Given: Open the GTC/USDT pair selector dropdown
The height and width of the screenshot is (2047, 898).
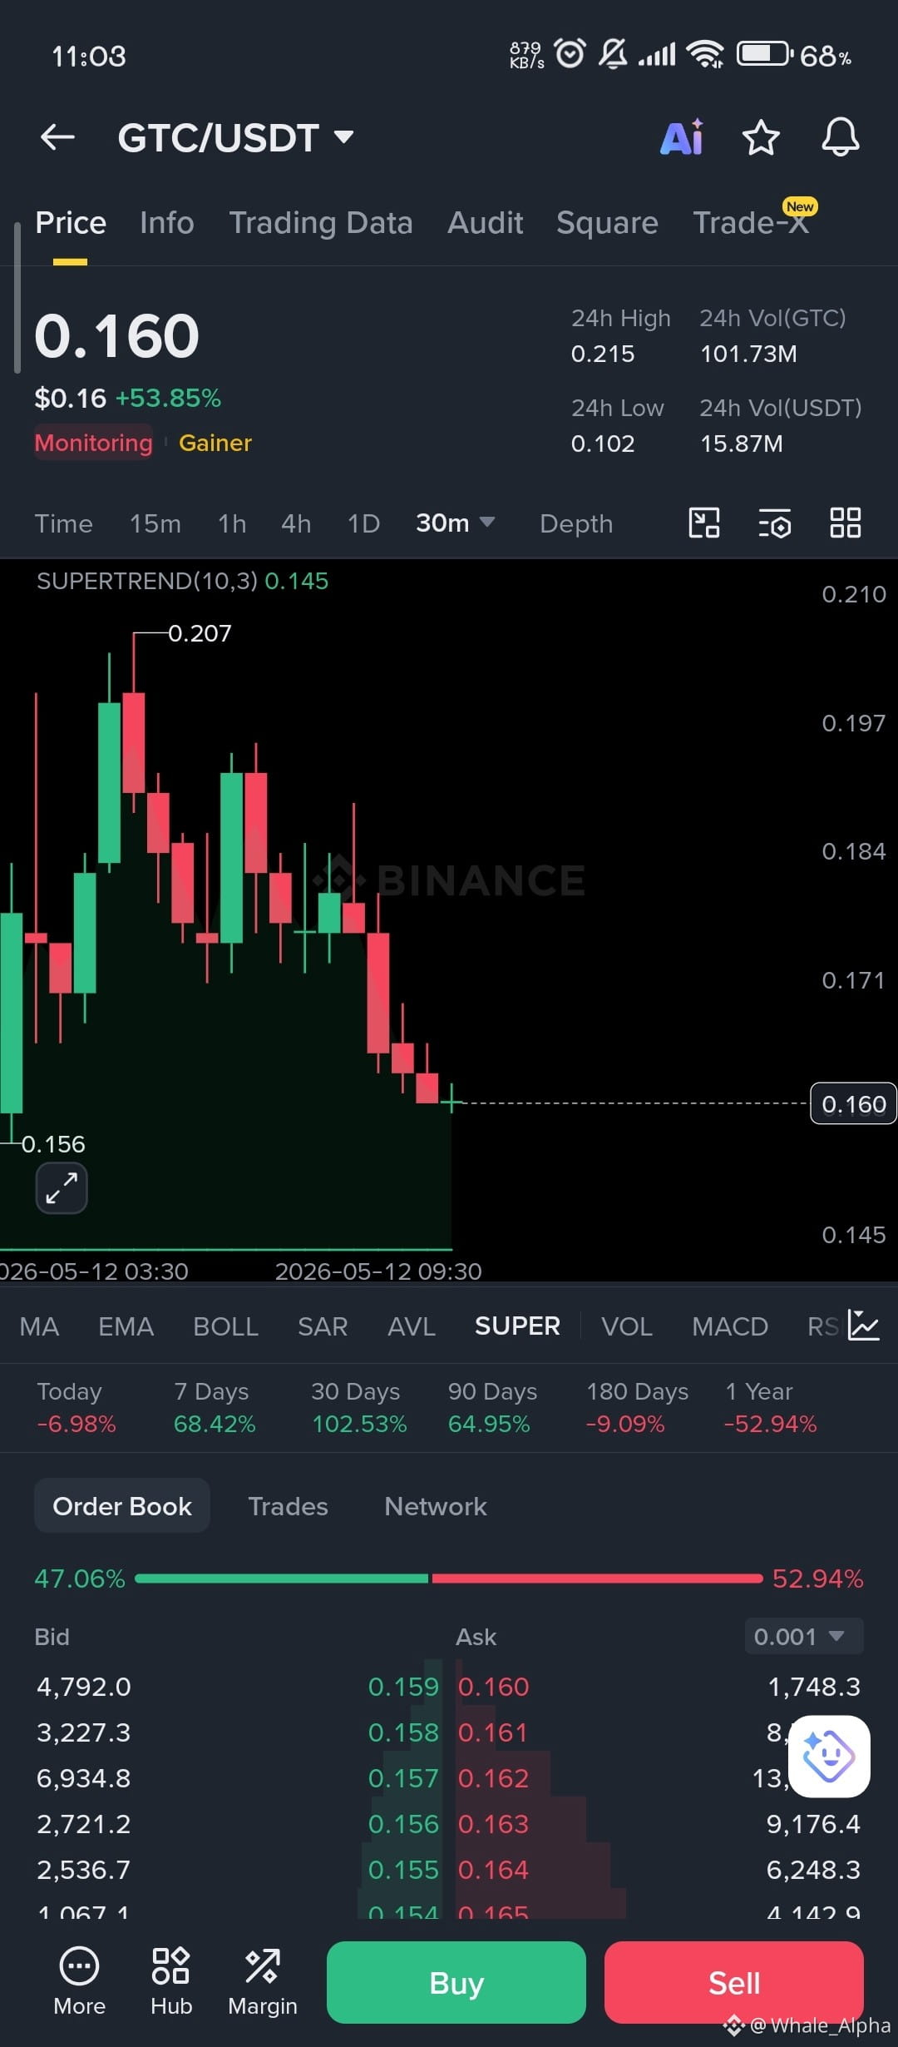Looking at the screenshot, I should [x=236, y=137].
